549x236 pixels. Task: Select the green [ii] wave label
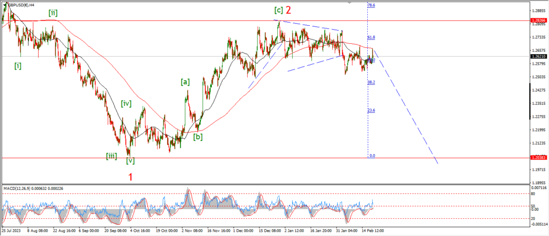pos(53,12)
